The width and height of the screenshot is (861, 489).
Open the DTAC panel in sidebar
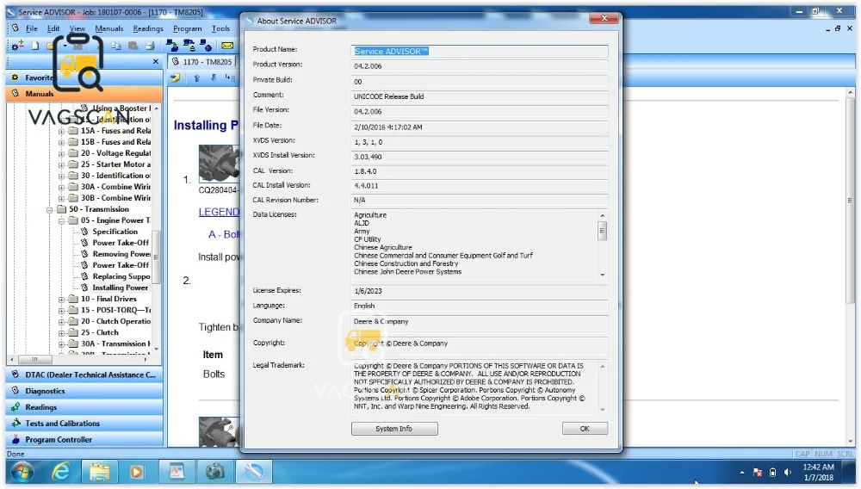coord(84,374)
